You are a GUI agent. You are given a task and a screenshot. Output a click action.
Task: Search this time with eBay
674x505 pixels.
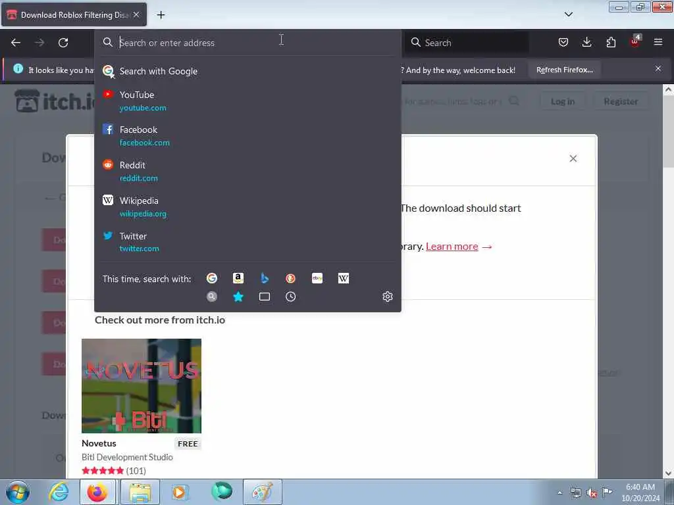(317, 278)
